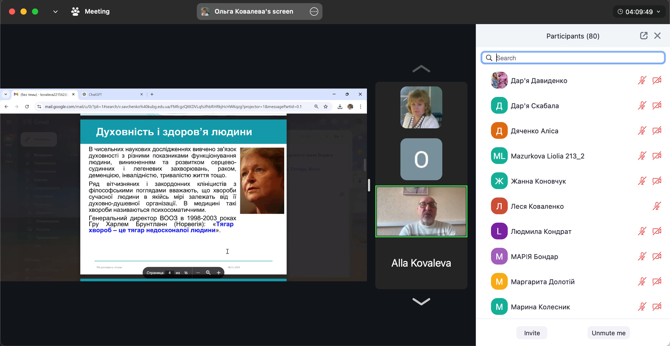Toggle camera icon for Жанна Коновчук

click(x=657, y=181)
